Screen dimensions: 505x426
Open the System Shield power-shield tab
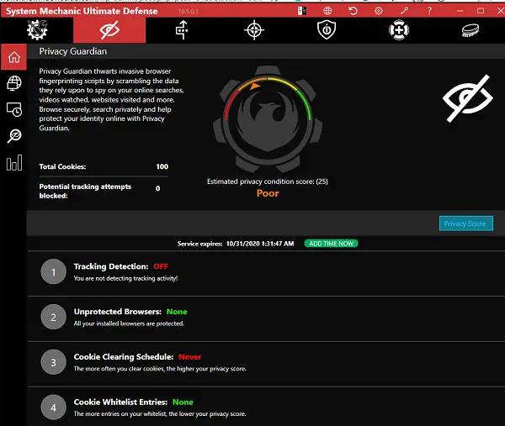click(x=327, y=30)
